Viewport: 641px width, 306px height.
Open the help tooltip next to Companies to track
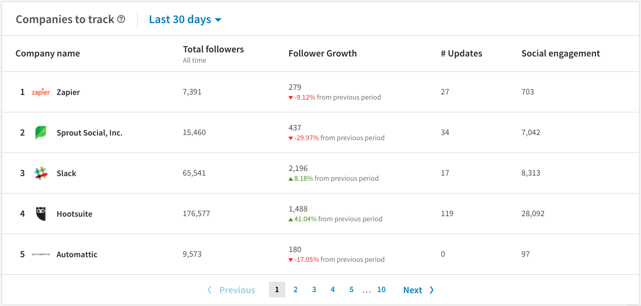121,19
